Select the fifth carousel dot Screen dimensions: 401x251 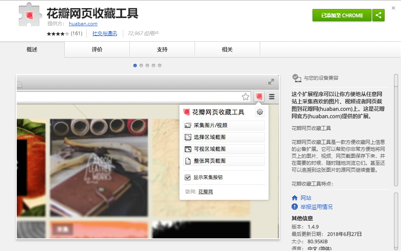(x=160, y=66)
